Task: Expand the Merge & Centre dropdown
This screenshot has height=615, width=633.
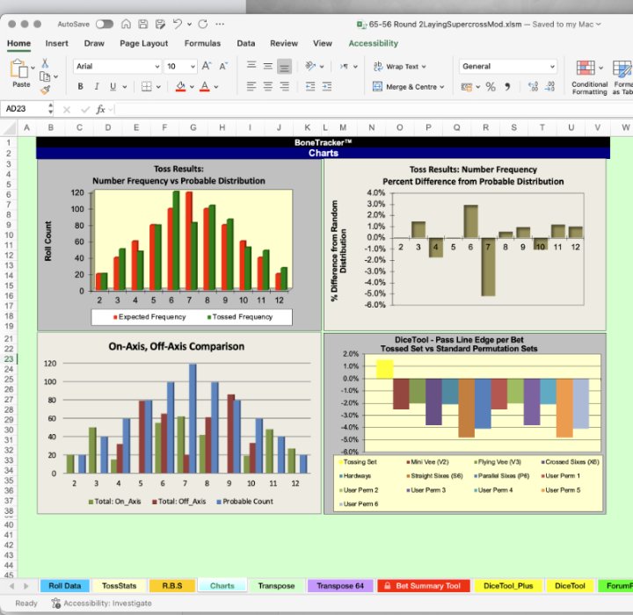Action: [441, 87]
